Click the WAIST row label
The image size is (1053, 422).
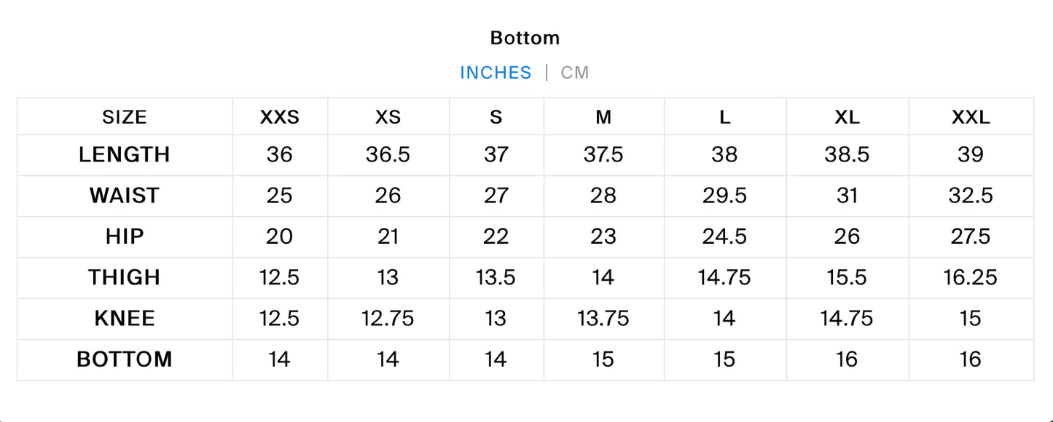(125, 196)
